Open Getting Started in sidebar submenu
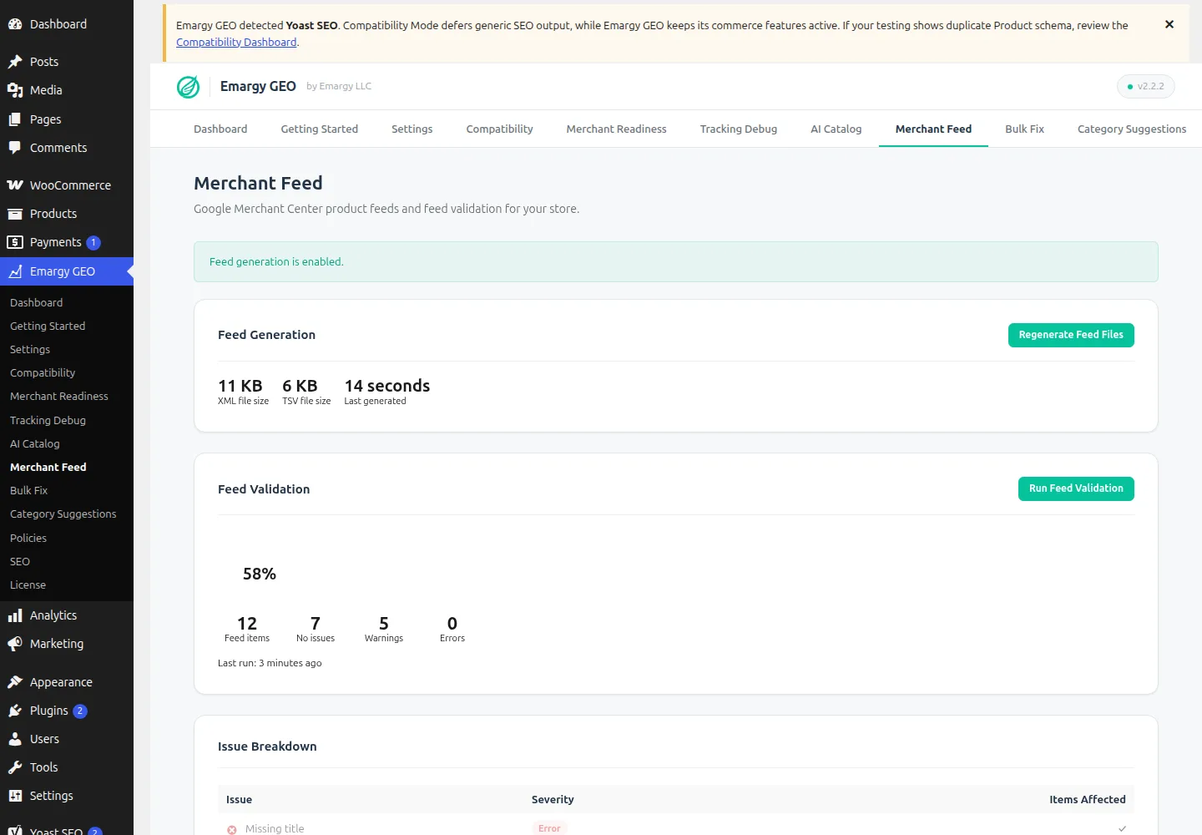 [48, 326]
